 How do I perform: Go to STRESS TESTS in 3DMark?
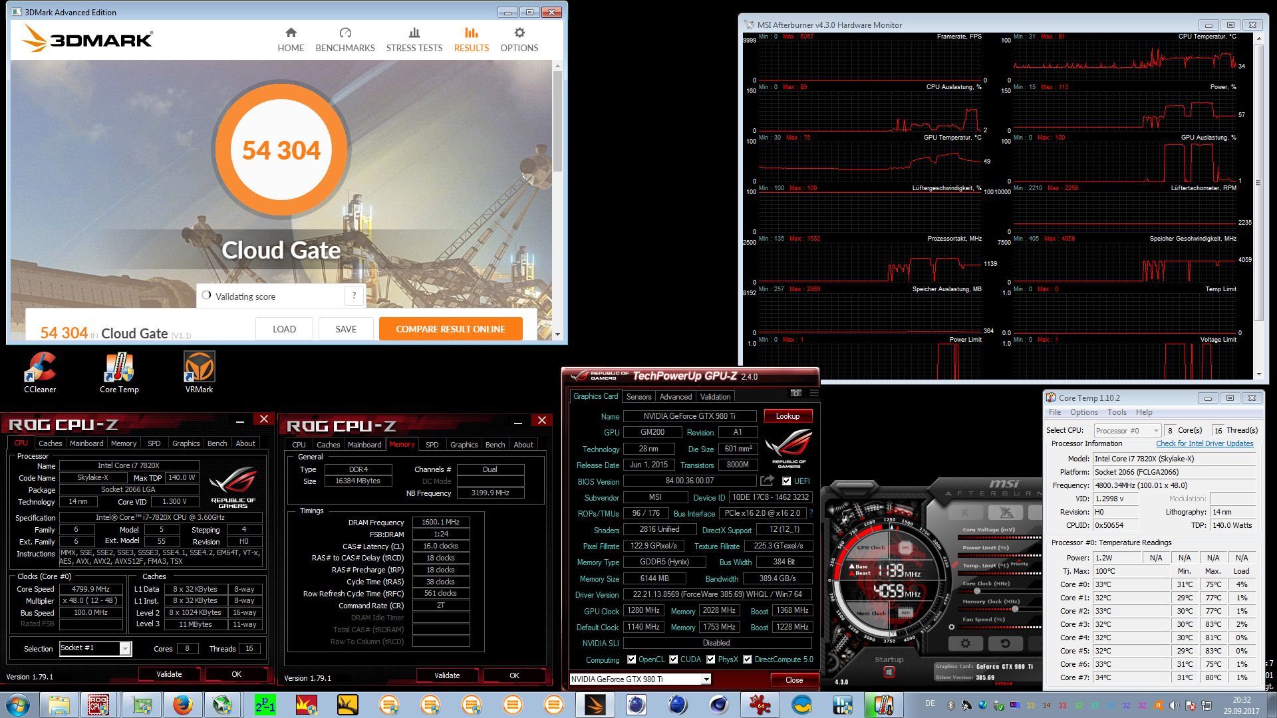pos(414,40)
